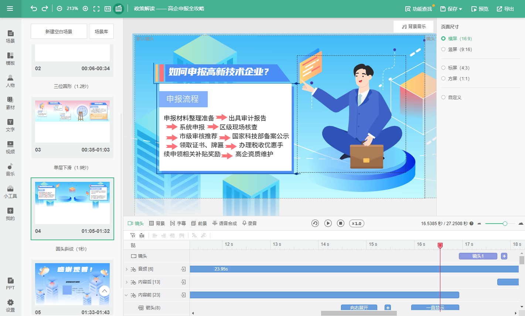Open 功能查找 feature search
Image resolution: width=525 pixels, height=316 pixels.
[419, 9]
